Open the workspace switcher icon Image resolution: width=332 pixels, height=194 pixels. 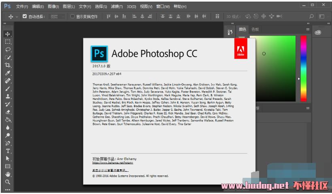tap(321, 16)
